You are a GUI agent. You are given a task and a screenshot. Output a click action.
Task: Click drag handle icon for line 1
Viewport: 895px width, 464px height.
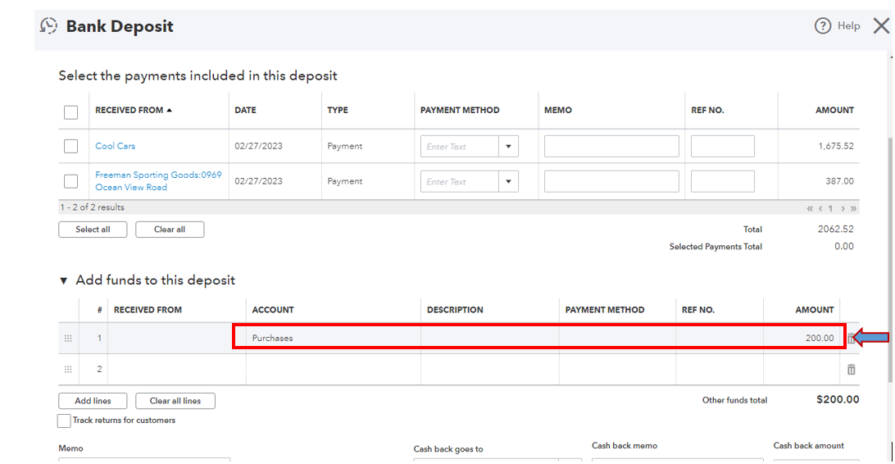point(68,339)
